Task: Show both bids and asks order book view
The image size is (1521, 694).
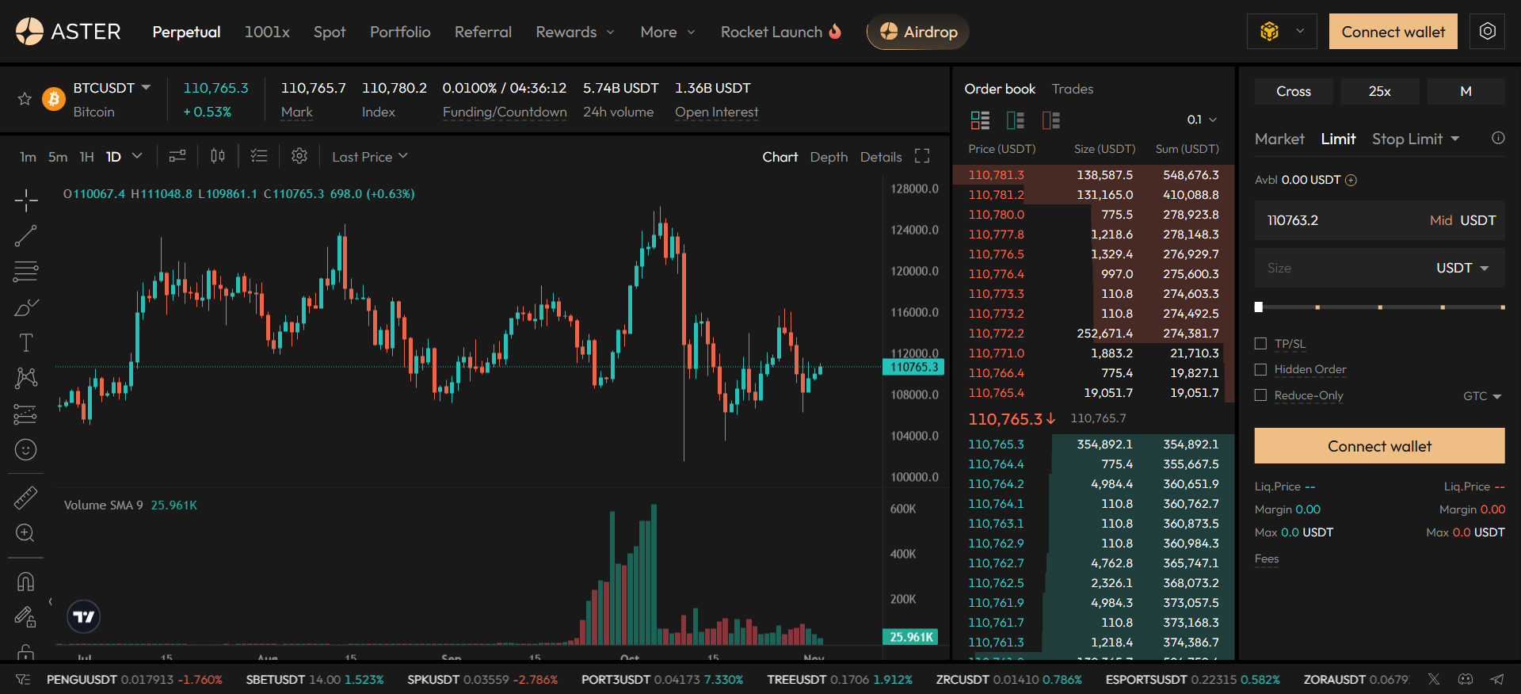Action: pyautogui.click(x=980, y=120)
